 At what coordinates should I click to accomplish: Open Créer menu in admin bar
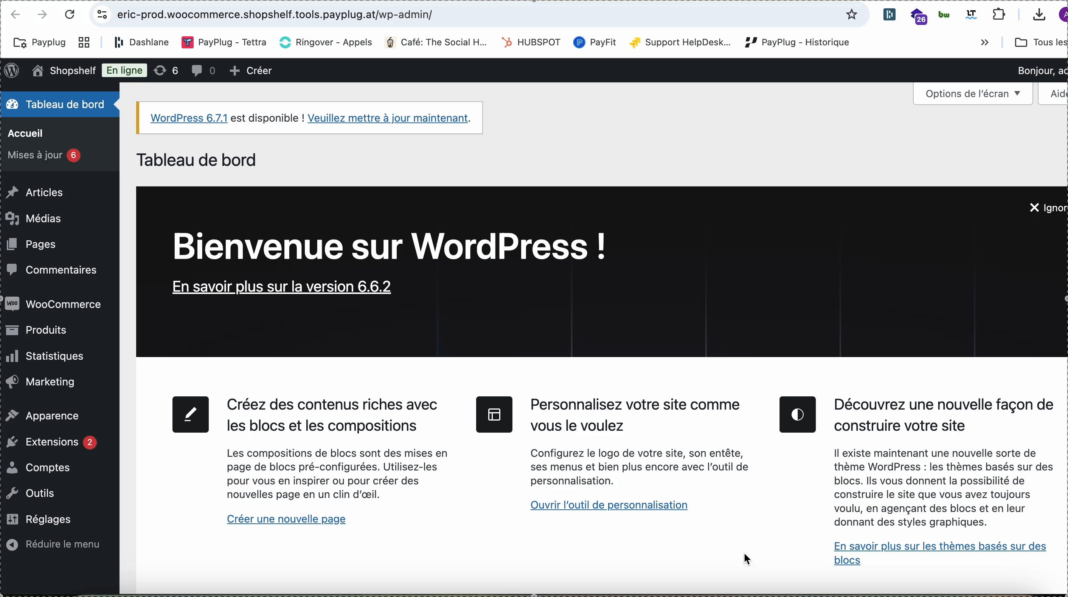[x=251, y=70]
